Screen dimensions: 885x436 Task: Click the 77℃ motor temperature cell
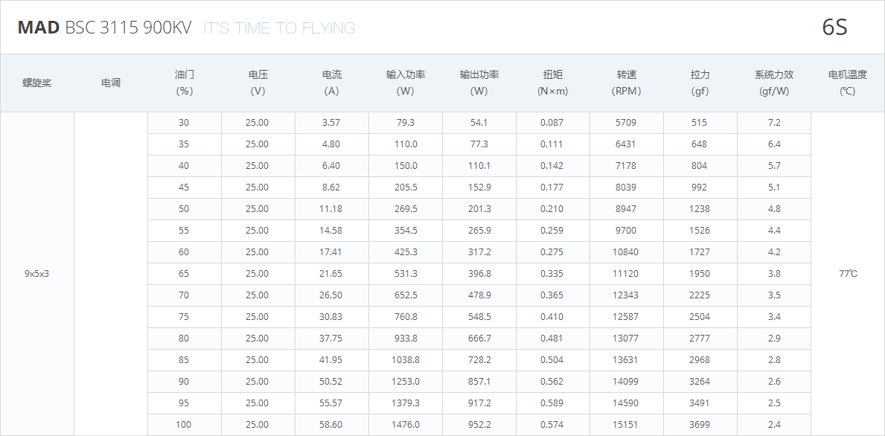pos(848,274)
